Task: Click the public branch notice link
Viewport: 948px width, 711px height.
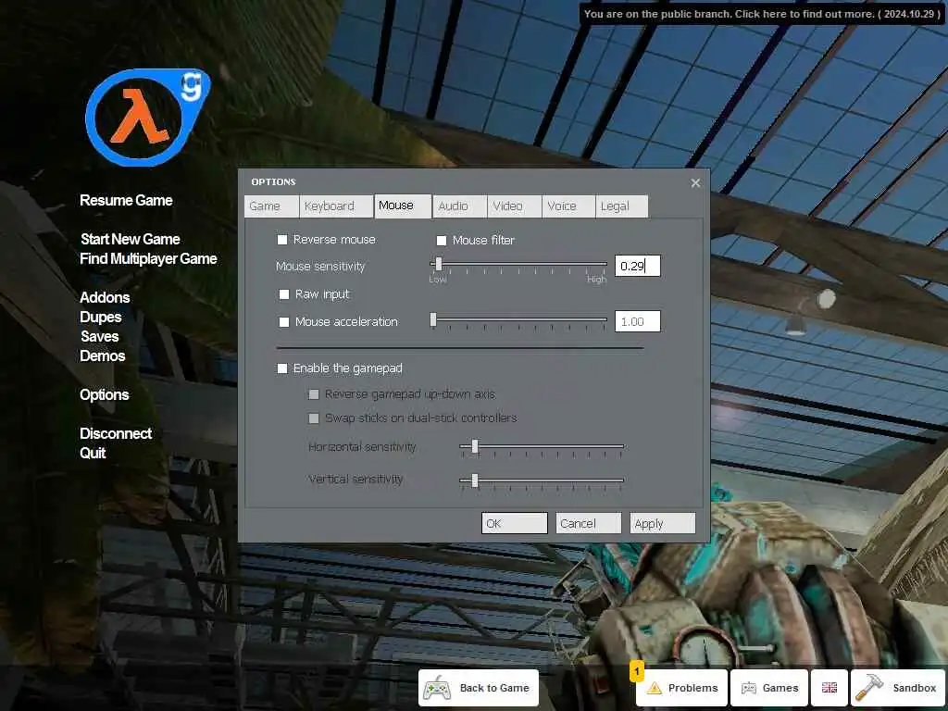Action: click(762, 14)
